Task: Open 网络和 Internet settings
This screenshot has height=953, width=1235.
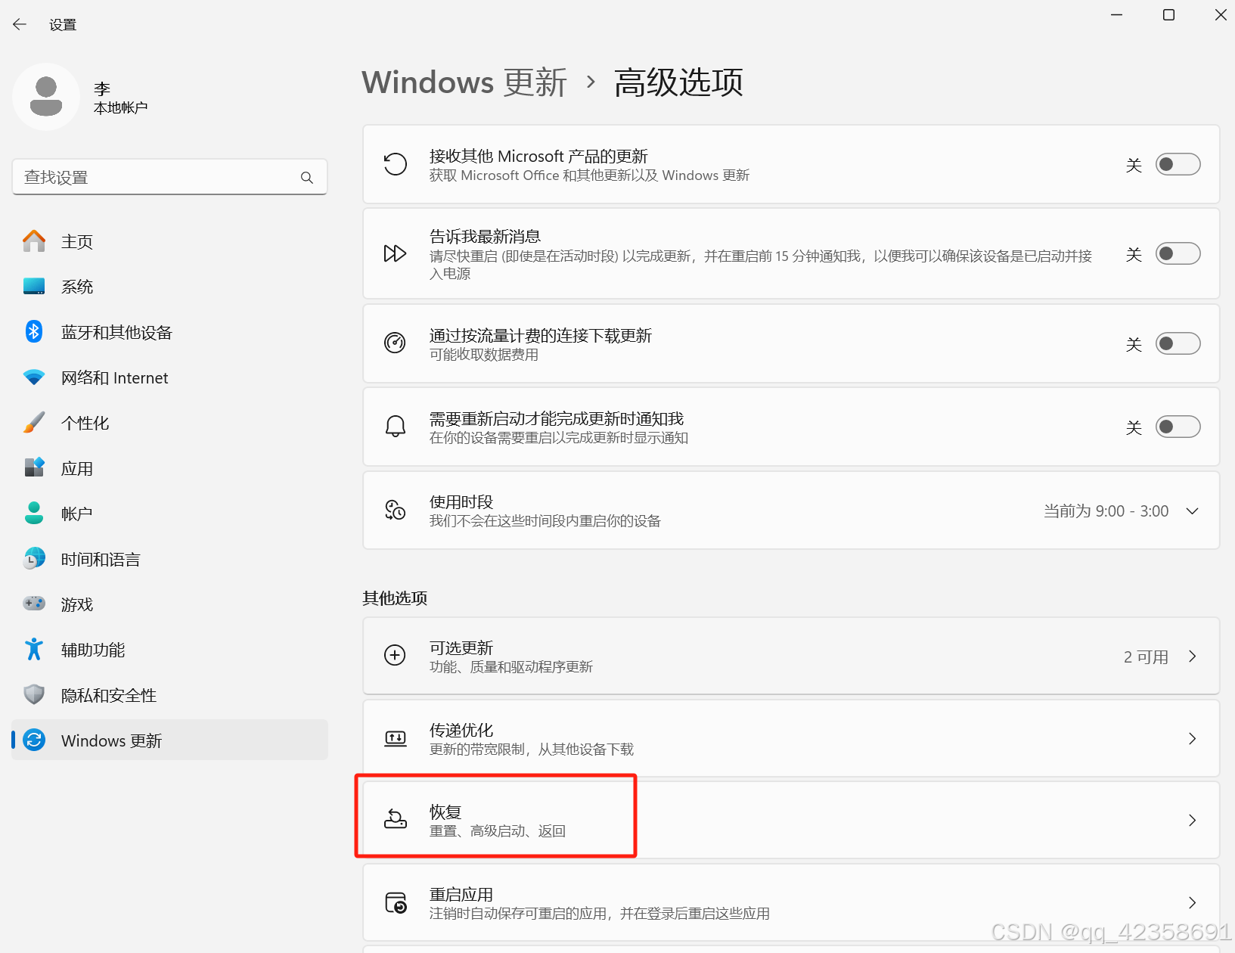Action: (169, 377)
